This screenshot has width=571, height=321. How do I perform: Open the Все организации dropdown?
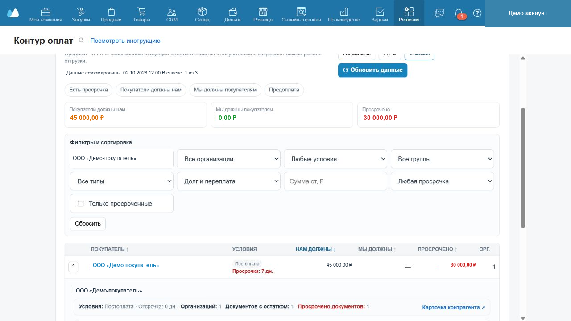[229, 159]
